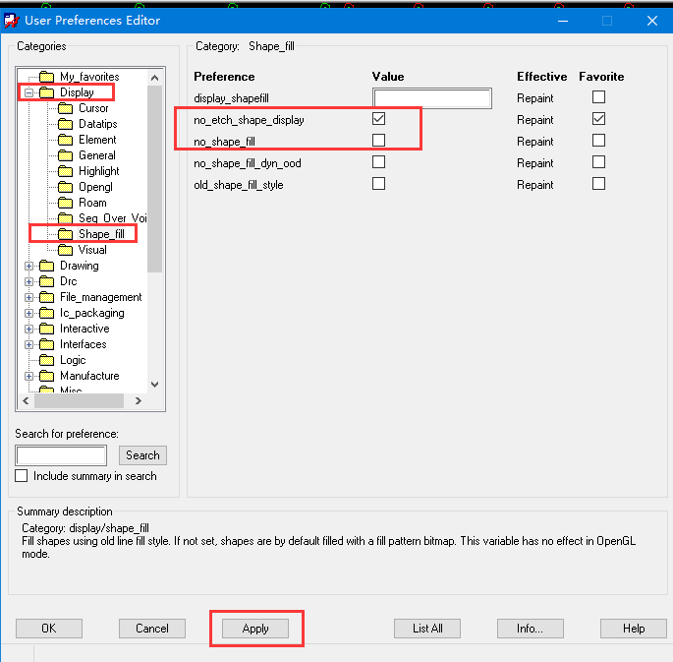Toggle Include summary in search checkbox
Image resolution: width=673 pixels, height=662 pixels.
[x=21, y=475]
